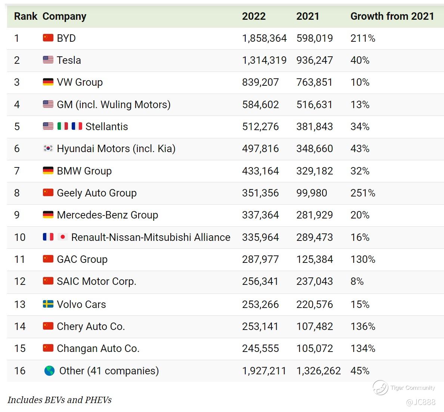444x412 pixels.
Task: Click Tesla's 2021 value 936,247
Action: (x=314, y=60)
